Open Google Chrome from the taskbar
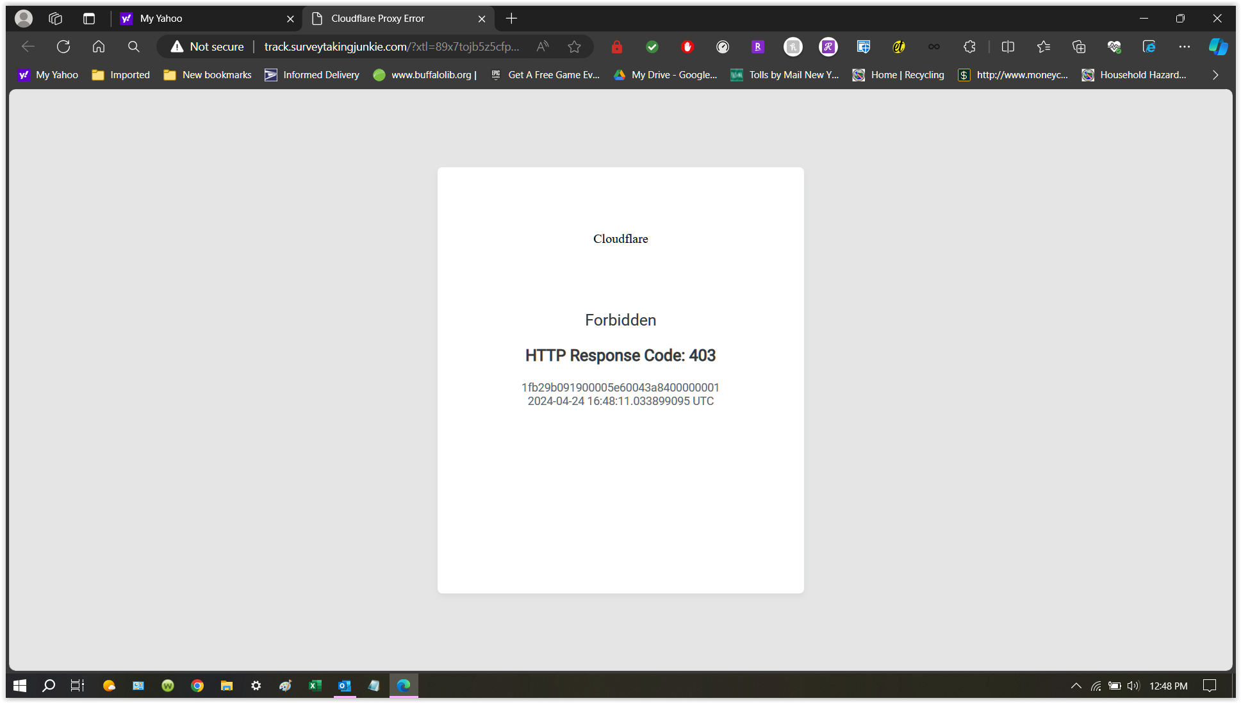 pyautogui.click(x=197, y=686)
